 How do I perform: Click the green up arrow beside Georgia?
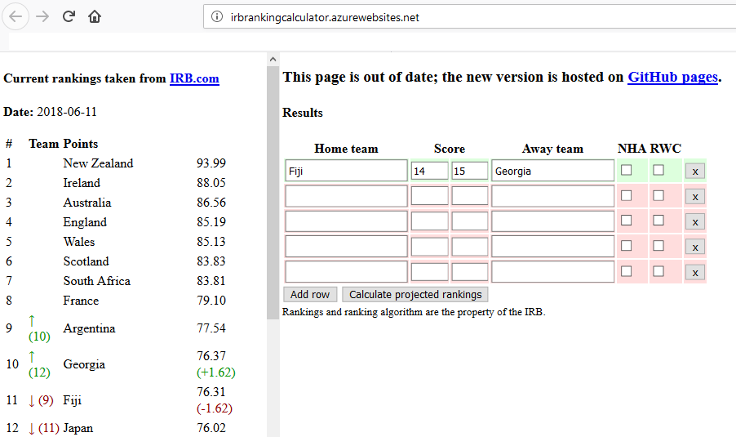(x=32, y=357)
